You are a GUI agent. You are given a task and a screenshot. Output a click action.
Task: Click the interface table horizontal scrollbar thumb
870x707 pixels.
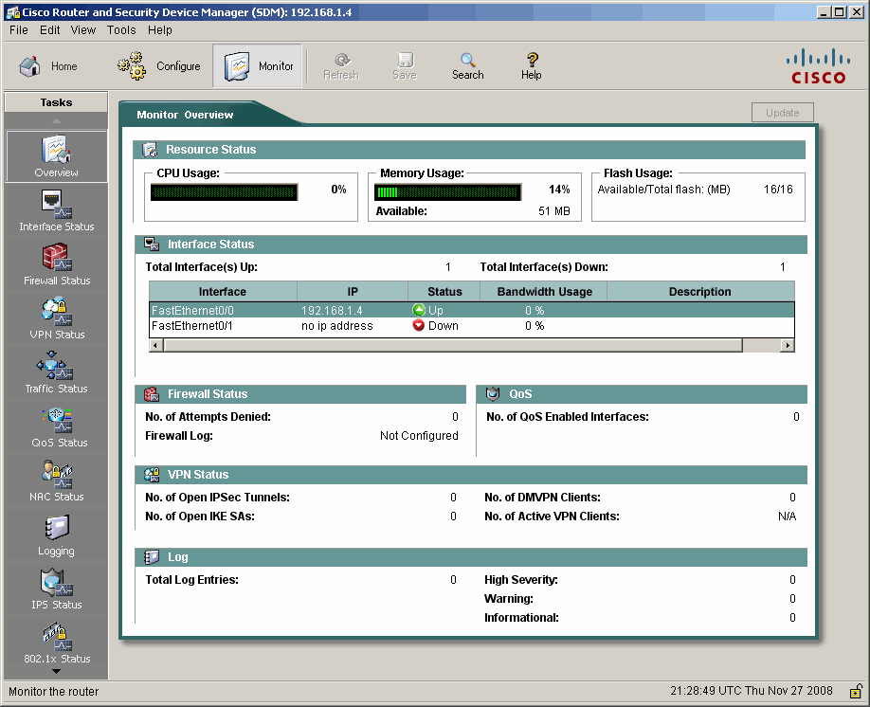453,346
